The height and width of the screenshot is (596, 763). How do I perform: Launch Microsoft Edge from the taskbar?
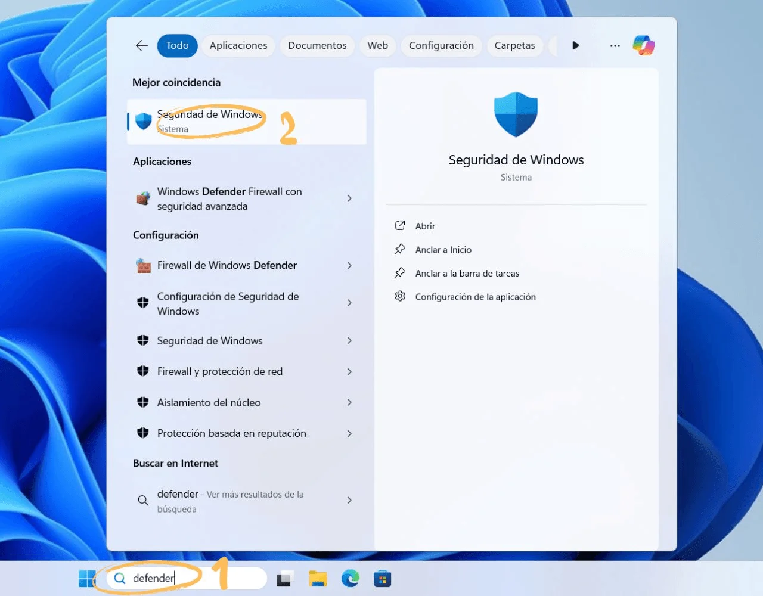[350, 578]
